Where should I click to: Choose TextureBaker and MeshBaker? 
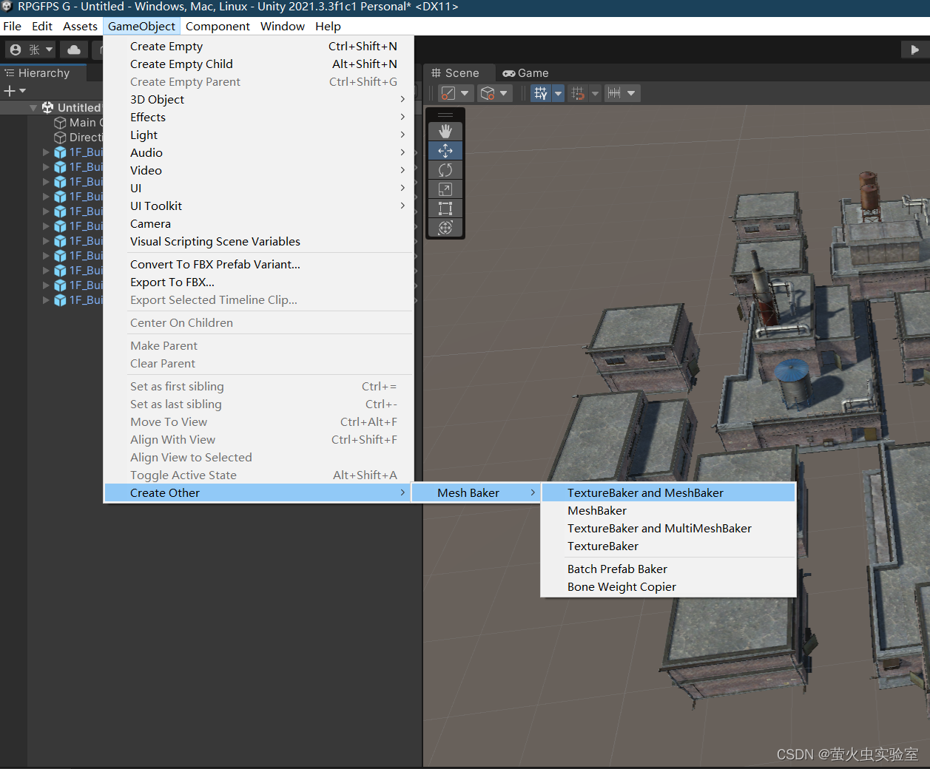coord(669,493)
